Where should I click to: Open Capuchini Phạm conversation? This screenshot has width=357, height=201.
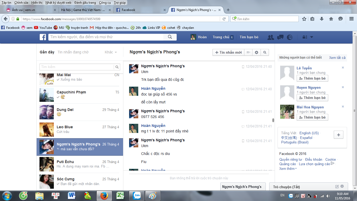80,95
